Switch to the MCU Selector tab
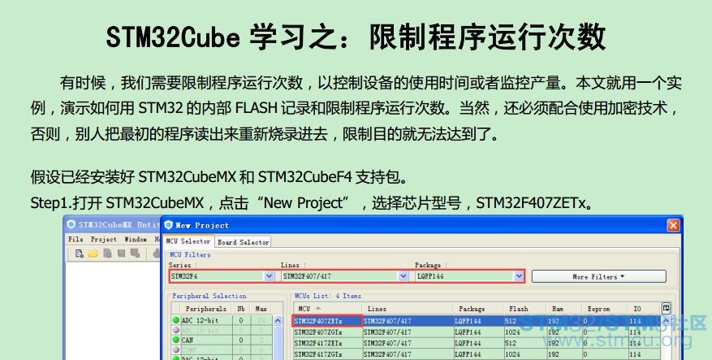712x360 pixels. (x=188, y=241)
